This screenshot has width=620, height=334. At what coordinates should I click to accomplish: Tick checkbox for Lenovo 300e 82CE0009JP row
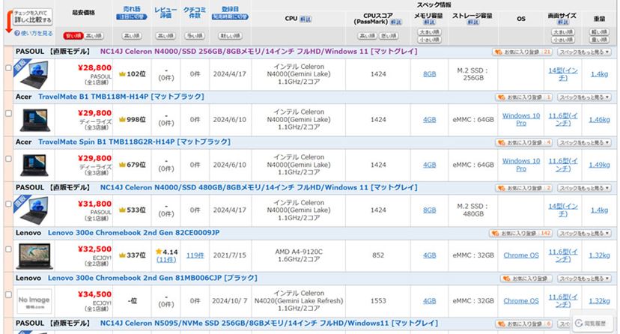pos(8,249)
